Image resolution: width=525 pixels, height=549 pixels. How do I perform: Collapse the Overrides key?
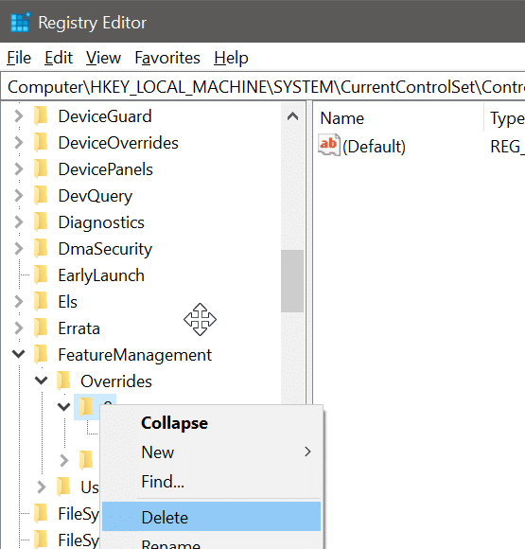tap(42, 381)
